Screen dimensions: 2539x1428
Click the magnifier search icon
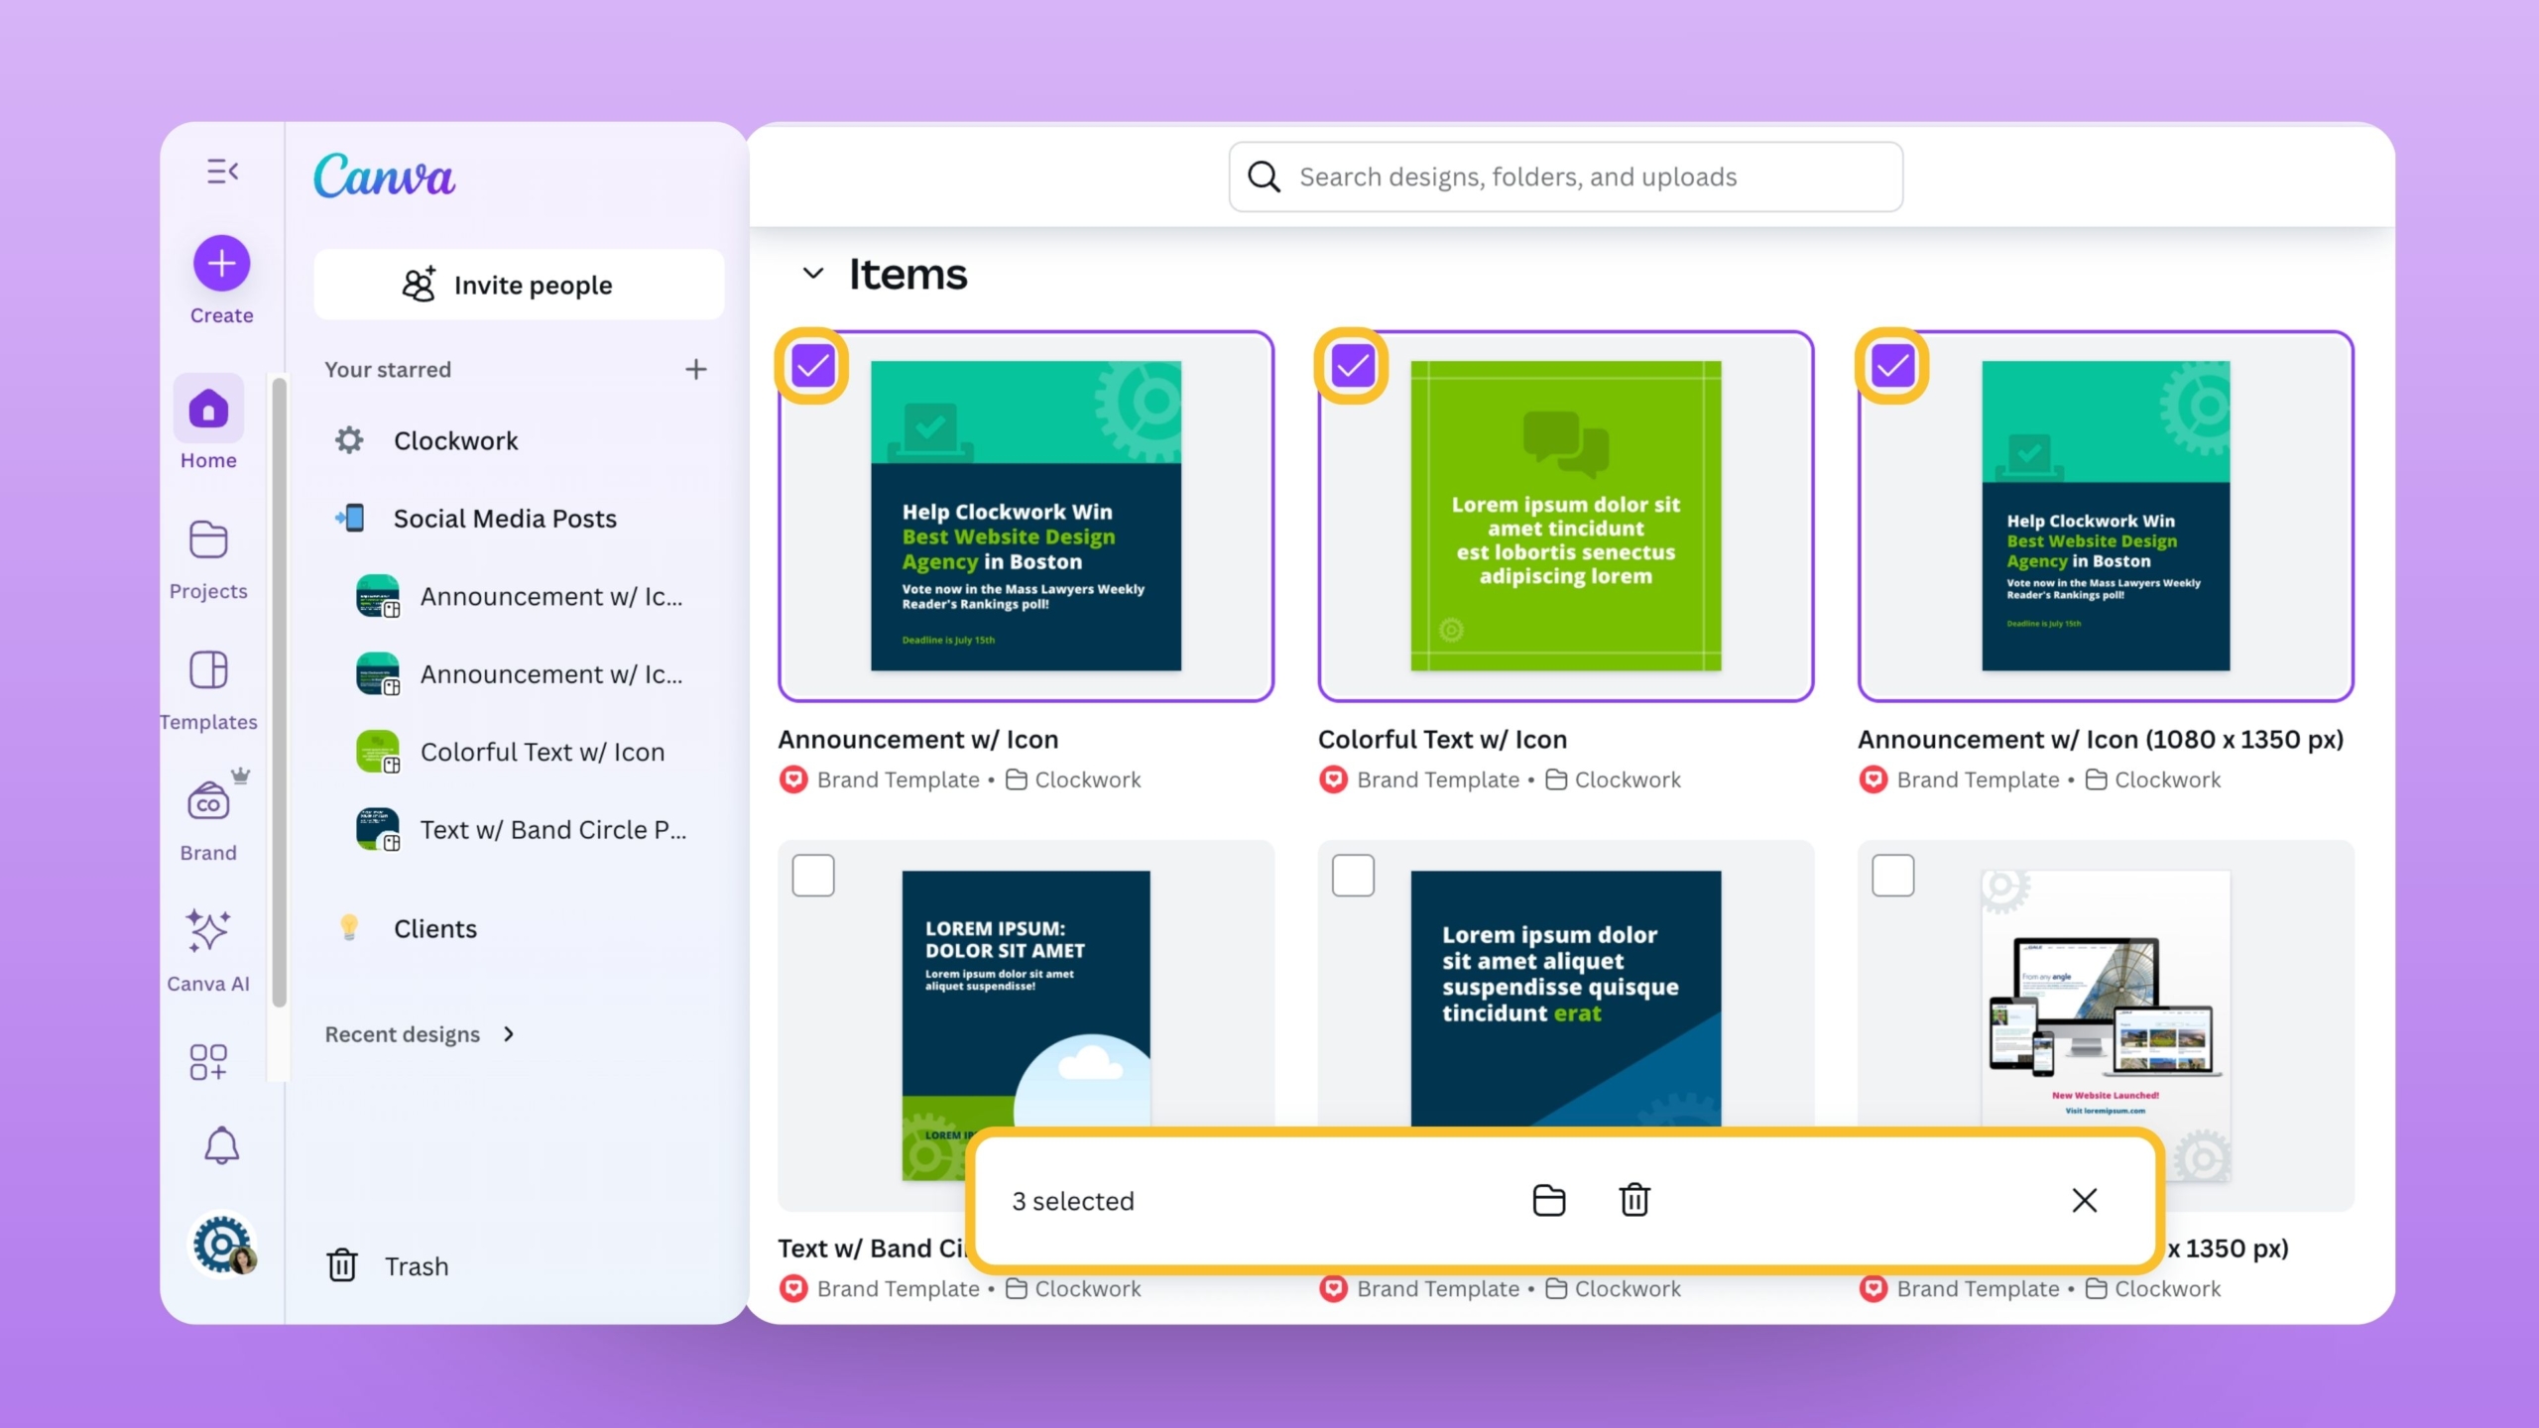click(1264, 177)
